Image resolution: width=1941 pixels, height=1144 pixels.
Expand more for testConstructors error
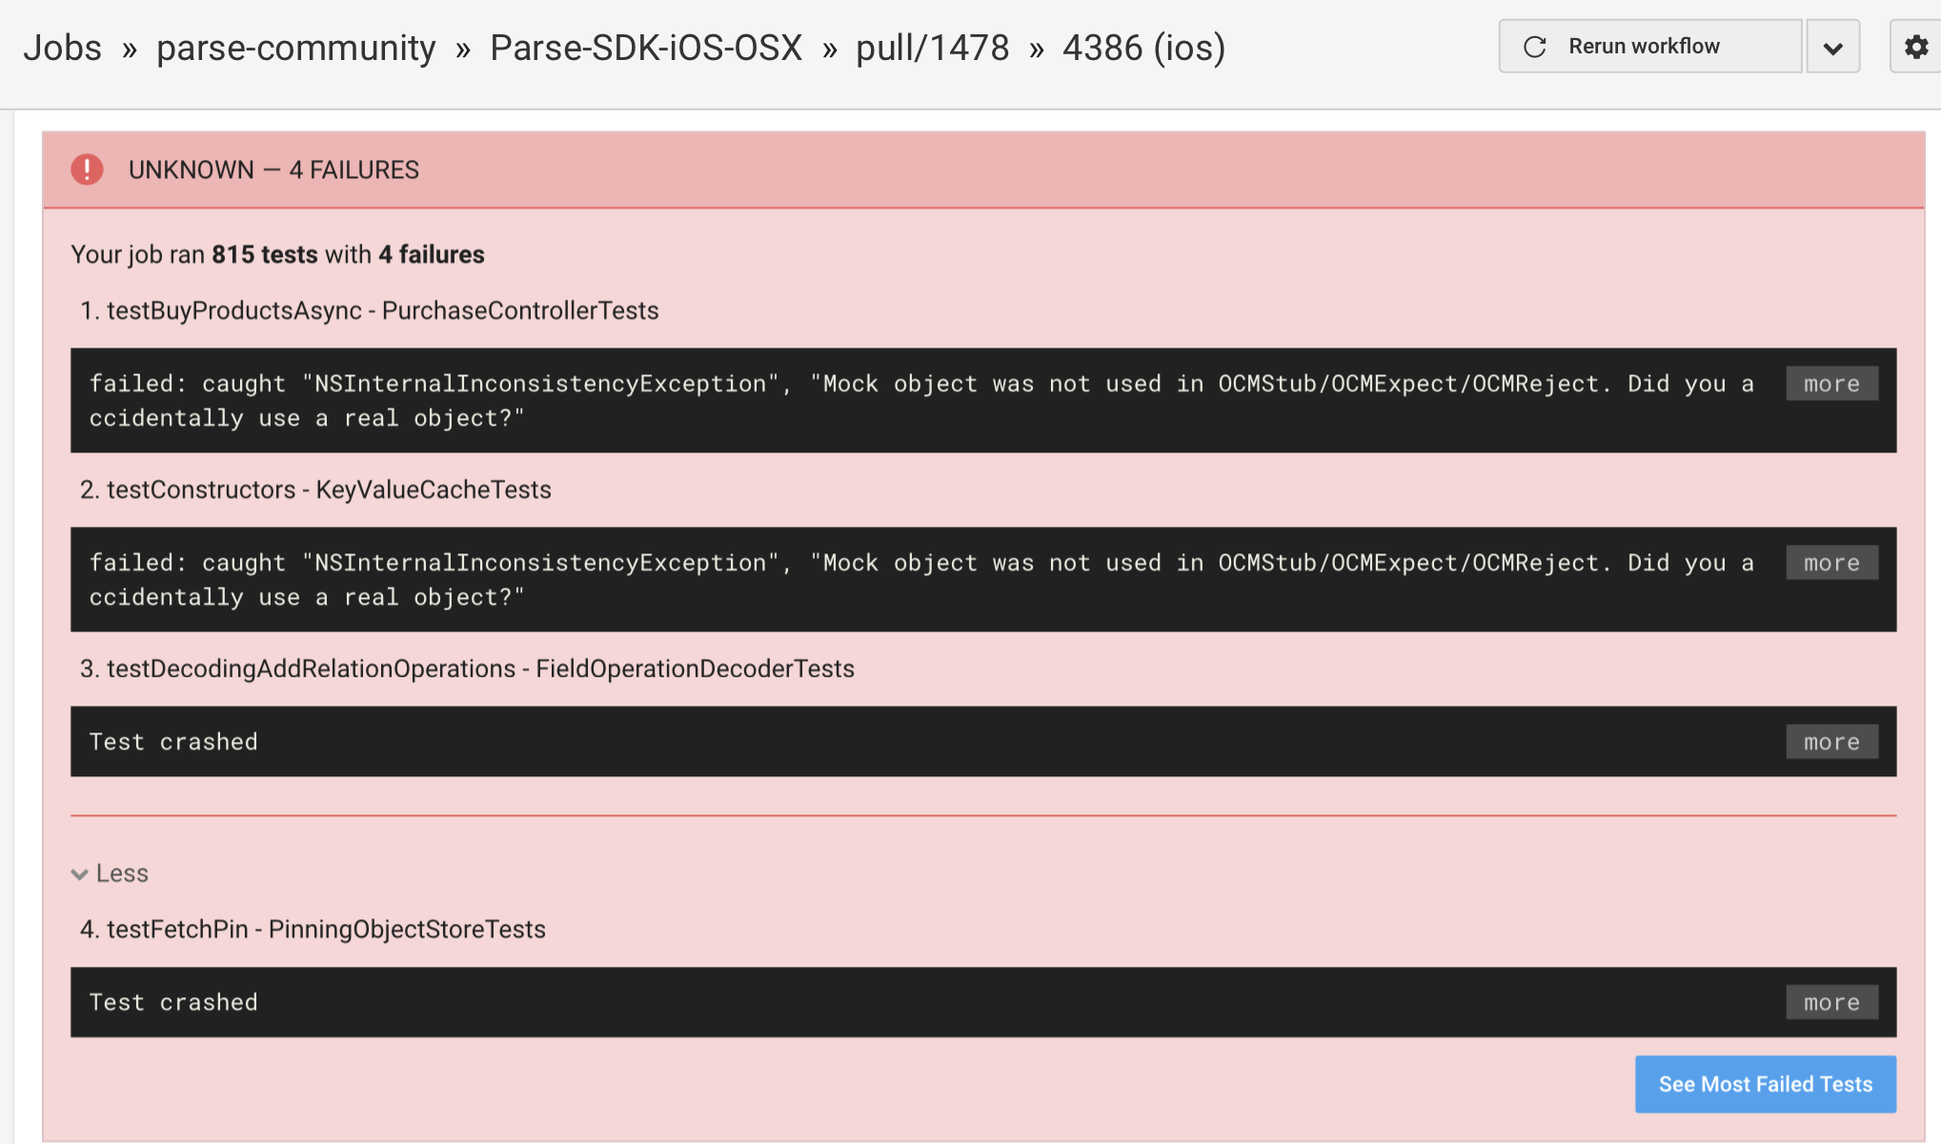[x=1831, y=563]
